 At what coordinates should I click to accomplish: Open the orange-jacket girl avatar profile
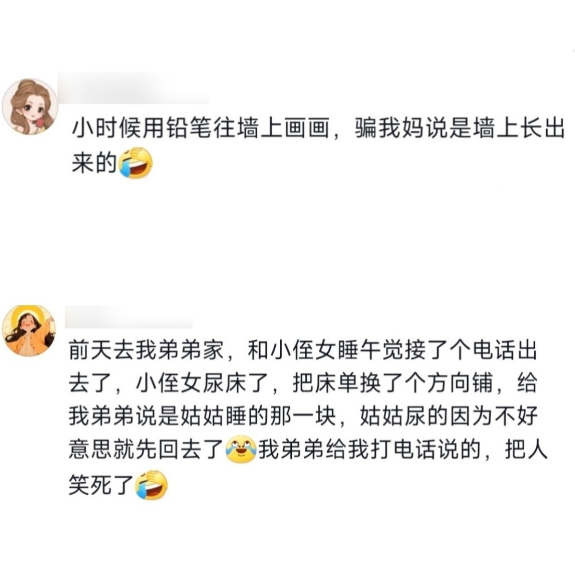click(x=29, y=331)
